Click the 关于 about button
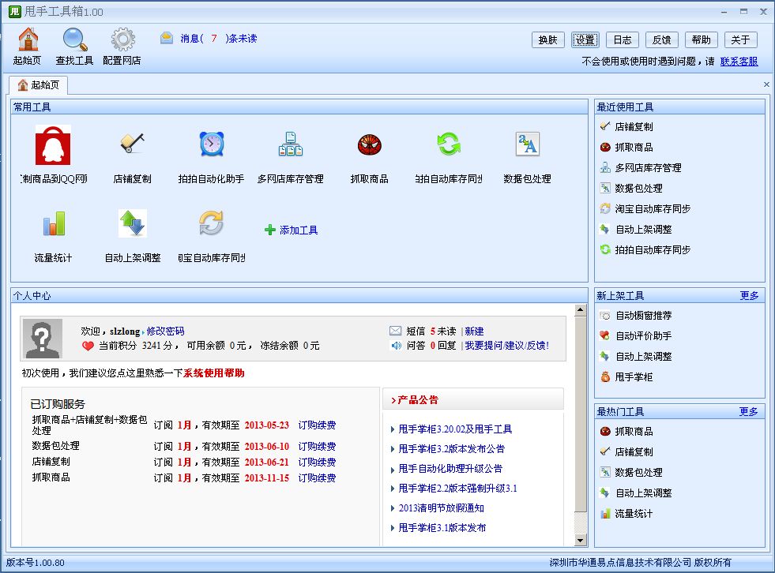The image size is (775, 573). [x=740, y=40]
